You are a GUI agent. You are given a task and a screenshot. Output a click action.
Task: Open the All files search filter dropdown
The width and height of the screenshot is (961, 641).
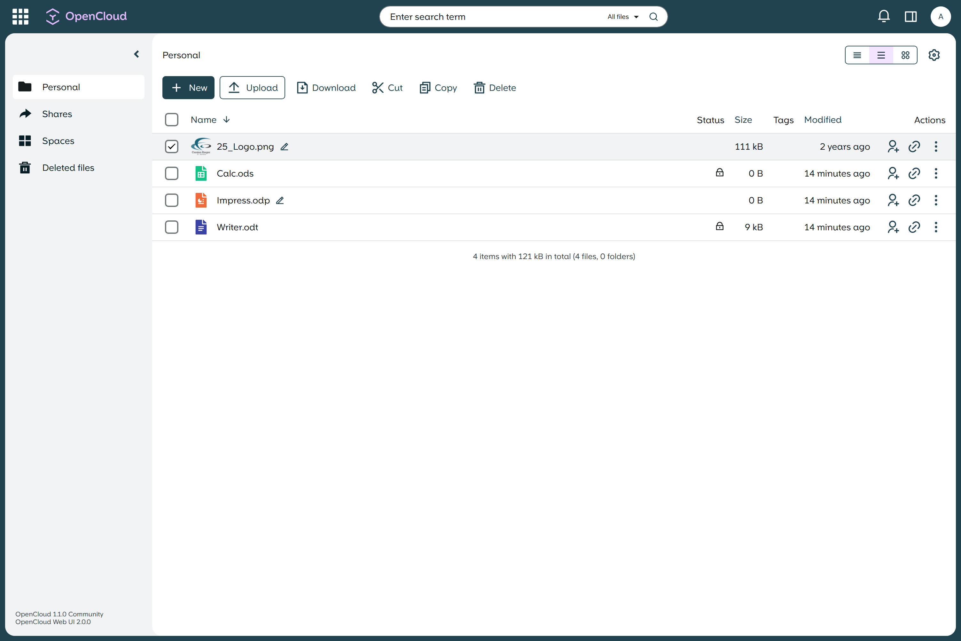[x=623, y=17]
